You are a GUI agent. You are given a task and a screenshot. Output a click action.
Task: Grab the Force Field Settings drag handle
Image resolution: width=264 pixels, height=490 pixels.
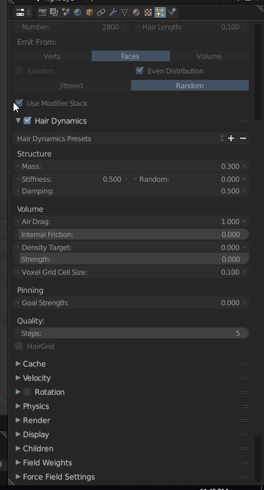(245, 477)
